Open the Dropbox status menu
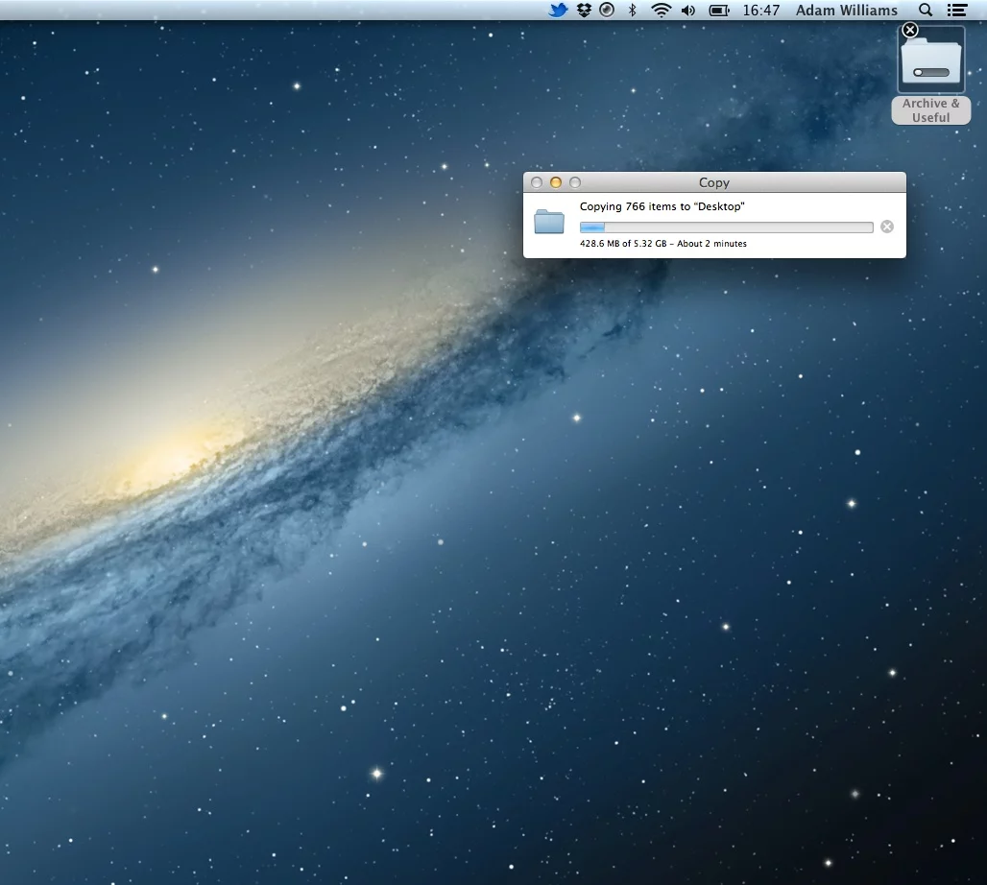The height and width of the screenshot is (885, 987). 583,11
